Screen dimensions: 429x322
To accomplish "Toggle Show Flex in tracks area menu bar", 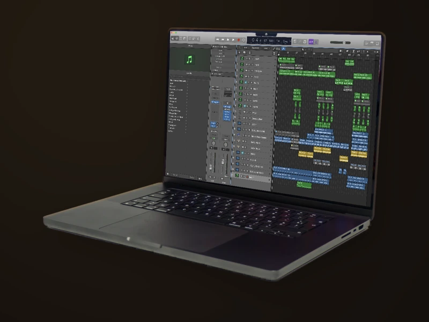I will (x=278, y=49).
